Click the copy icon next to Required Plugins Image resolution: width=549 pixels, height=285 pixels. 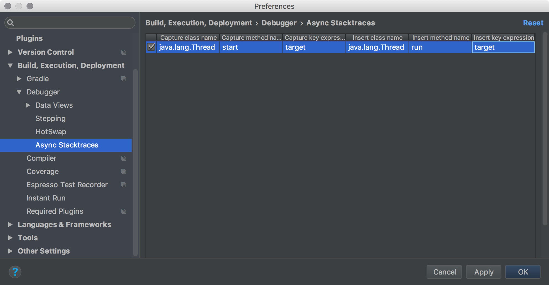pyautogui.click(x=124, y=211)
